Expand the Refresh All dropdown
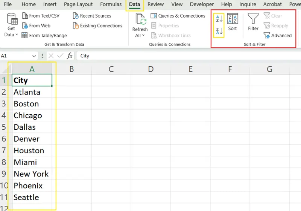The image size is (301, 211). point(140,35)
